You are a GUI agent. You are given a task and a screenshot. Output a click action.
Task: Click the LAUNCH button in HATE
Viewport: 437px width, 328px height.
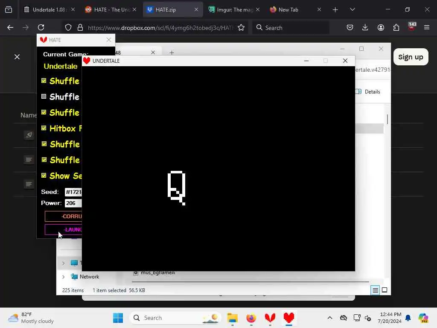(64, 229)
